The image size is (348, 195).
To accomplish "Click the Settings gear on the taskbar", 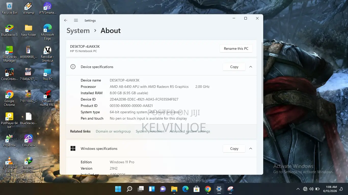I will [x=219, y=189].
